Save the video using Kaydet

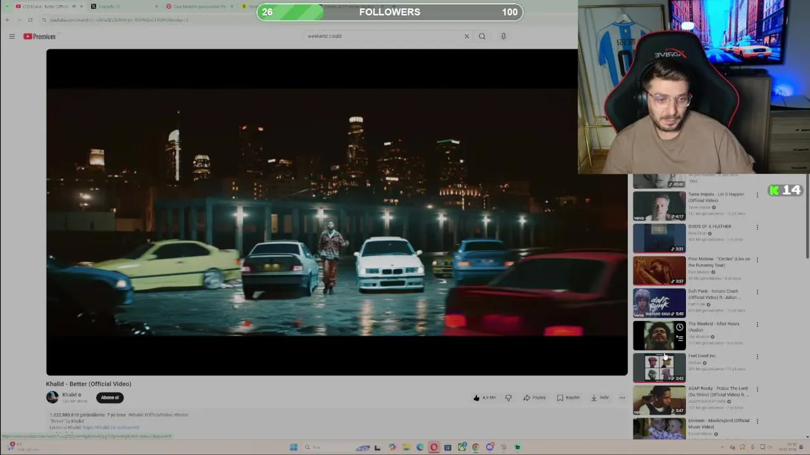(x=568, y=397)
